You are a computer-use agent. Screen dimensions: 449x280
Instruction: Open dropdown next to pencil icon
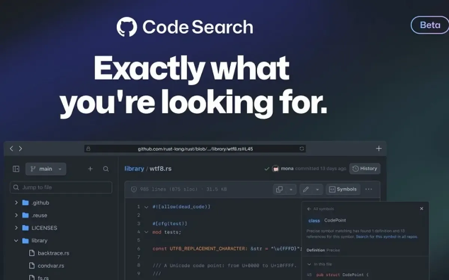point(317,189)
